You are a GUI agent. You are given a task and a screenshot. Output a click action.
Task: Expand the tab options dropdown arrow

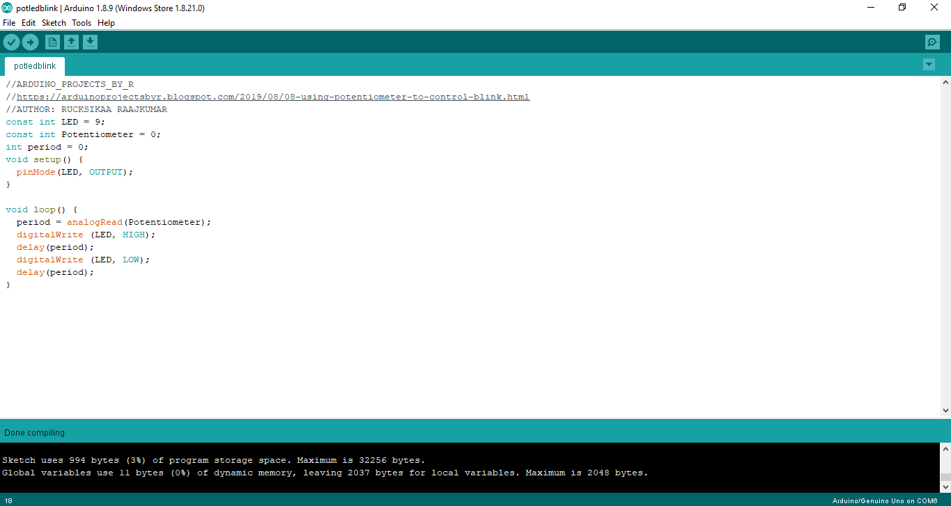929,65
